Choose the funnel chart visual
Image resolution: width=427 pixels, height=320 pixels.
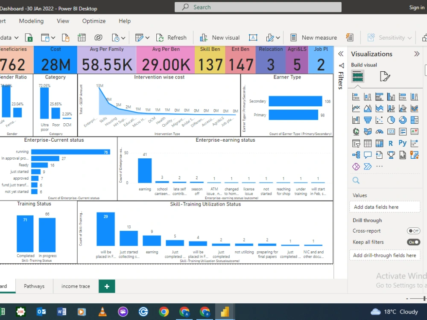coord(368,120)
